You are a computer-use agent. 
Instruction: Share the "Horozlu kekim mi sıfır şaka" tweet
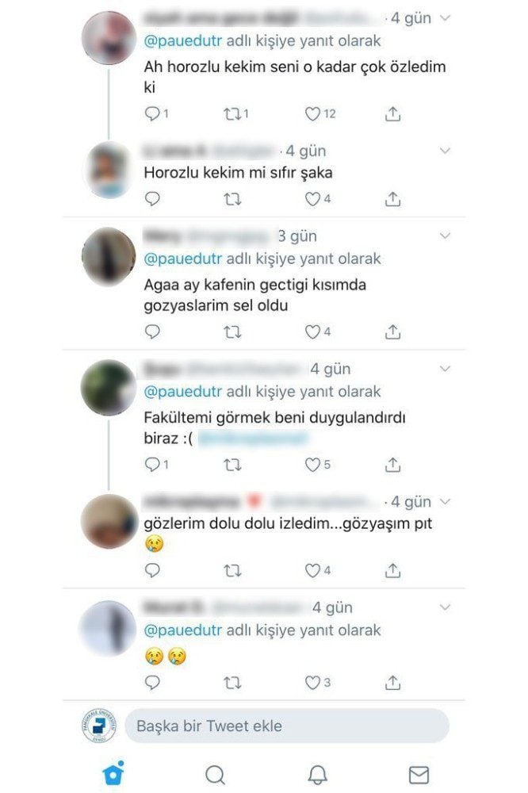click(x=392, y=199)
